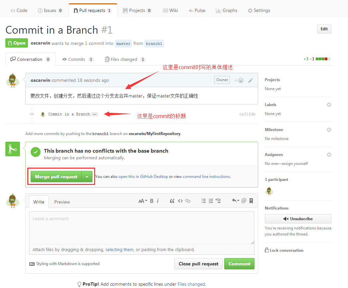This screenshot has height=288, width=348.
Task: Open Labels gear settings
Action: pos(329,105)
